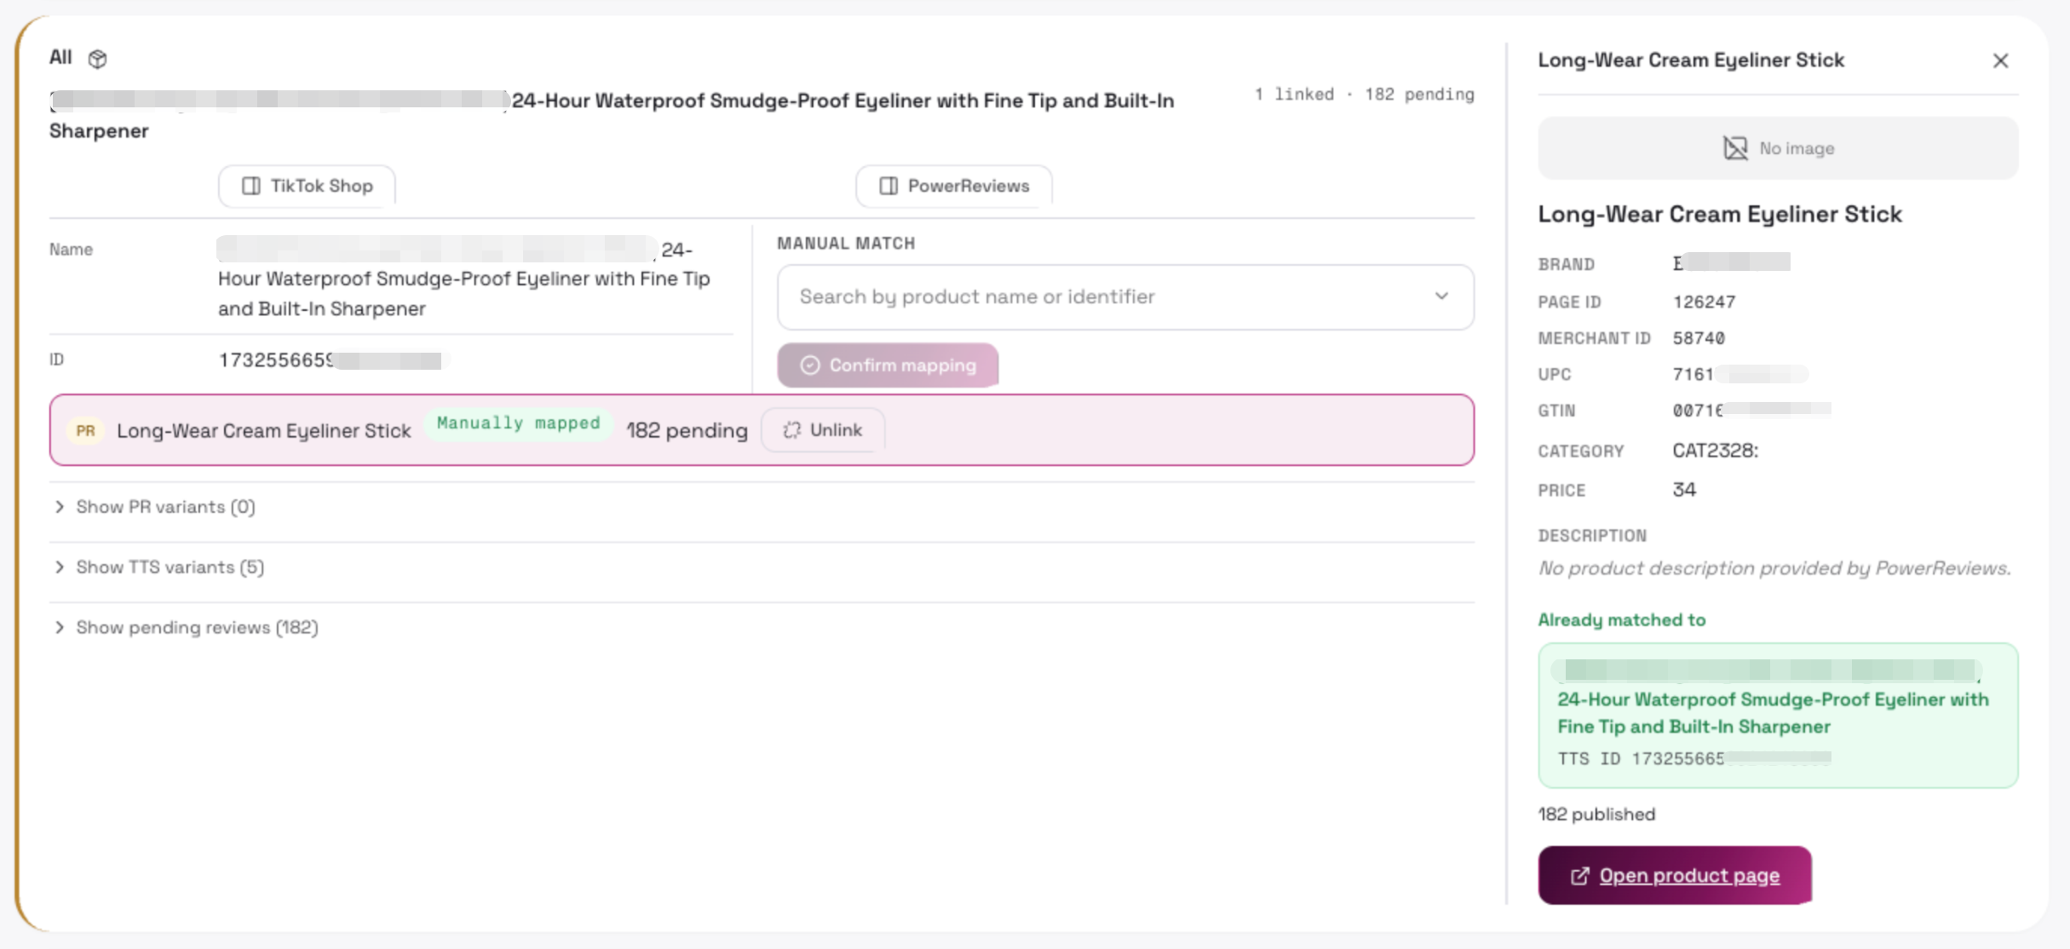Click the TTS ID text in matched card

(x=1693, y=759)
